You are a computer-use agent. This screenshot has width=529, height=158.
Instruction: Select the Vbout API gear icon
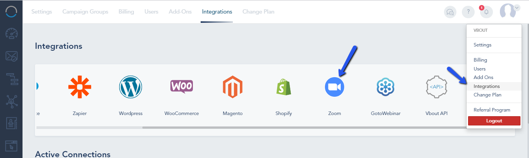436,87
